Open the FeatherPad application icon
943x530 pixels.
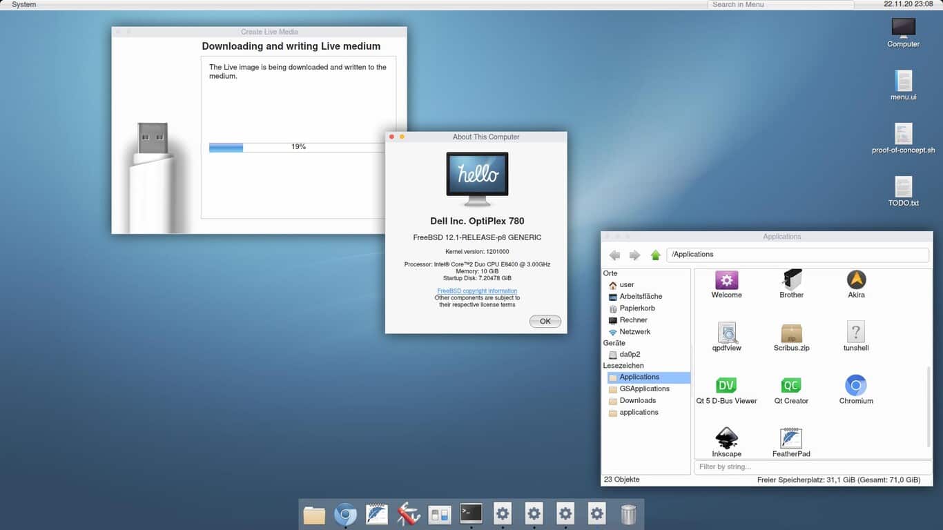791,439
